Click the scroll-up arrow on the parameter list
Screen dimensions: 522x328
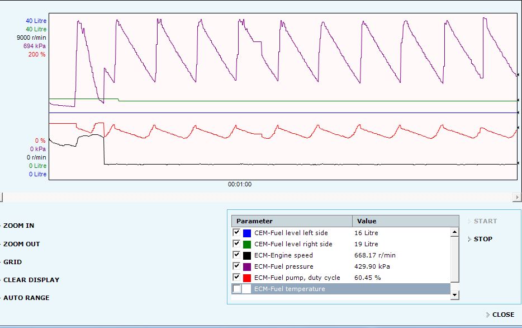pos(454,232)
